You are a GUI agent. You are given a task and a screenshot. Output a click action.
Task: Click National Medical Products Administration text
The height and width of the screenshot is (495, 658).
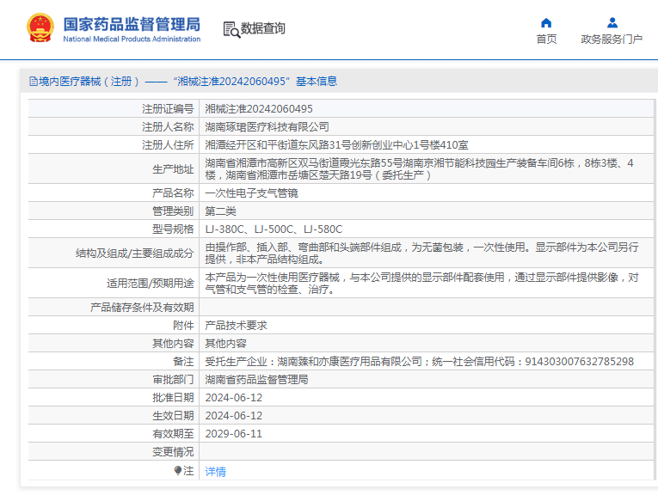[132, 39]
